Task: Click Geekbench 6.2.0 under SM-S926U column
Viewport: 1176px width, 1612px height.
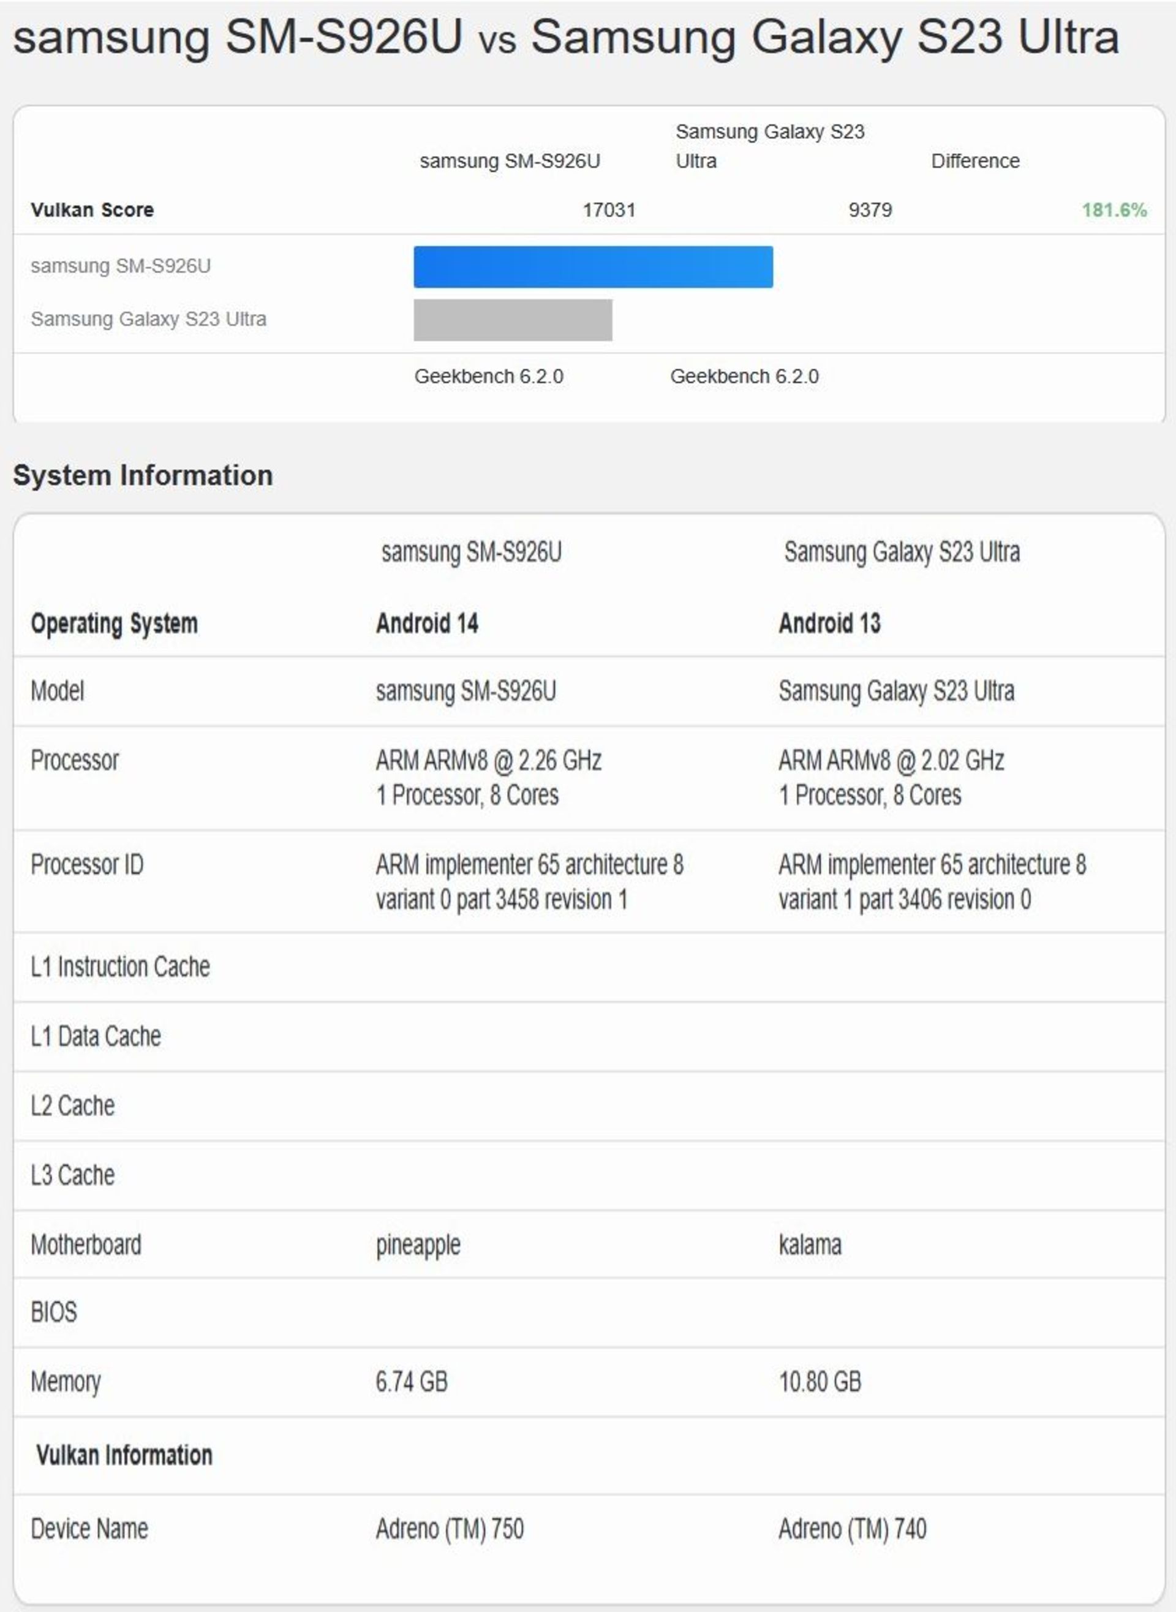Action: 489,377
